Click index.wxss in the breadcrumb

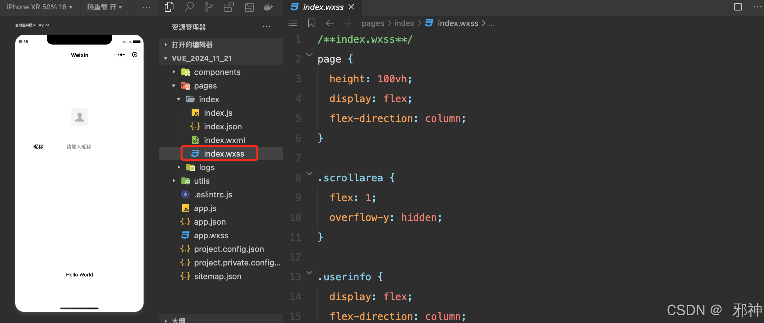(458, 23)
